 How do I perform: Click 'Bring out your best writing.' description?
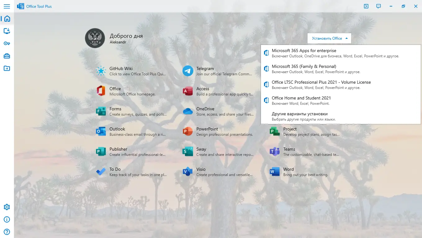click(306, 175)
